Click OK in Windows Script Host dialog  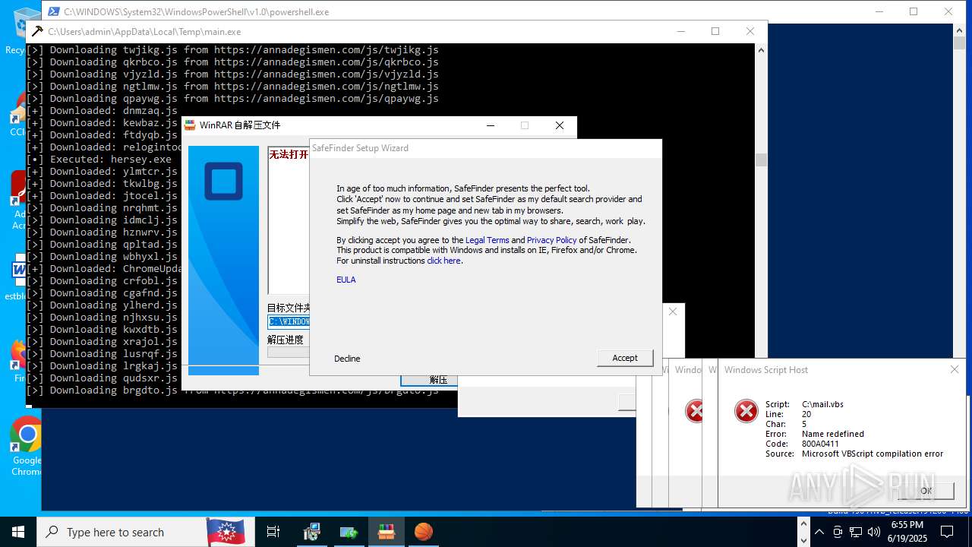pos(926,491)
